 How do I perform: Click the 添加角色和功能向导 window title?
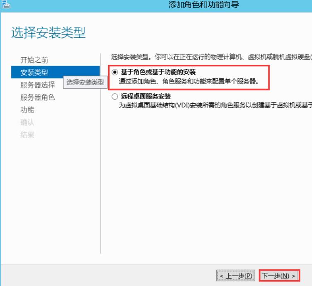click(x=203, y=5)
